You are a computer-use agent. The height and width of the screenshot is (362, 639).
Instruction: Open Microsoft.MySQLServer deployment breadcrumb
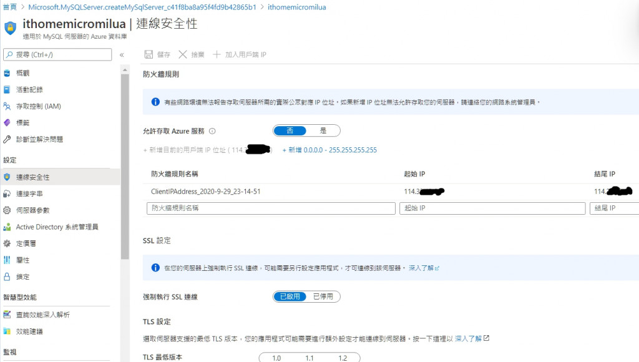142,7
